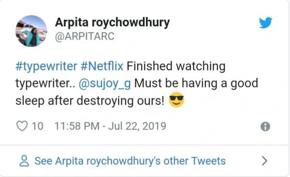See Arpita roychowdhury's other Tweets
The width and height of the screenshot is (290, 177).
130,161
